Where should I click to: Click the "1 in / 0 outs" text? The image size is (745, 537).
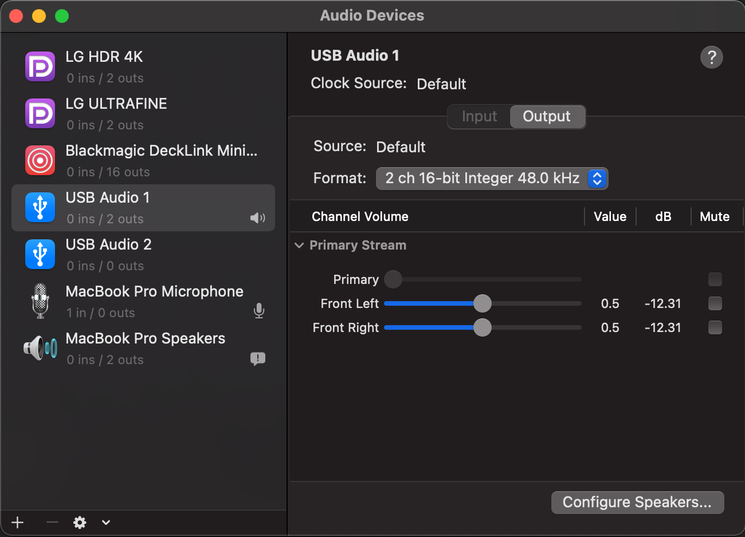pos(101,313)
